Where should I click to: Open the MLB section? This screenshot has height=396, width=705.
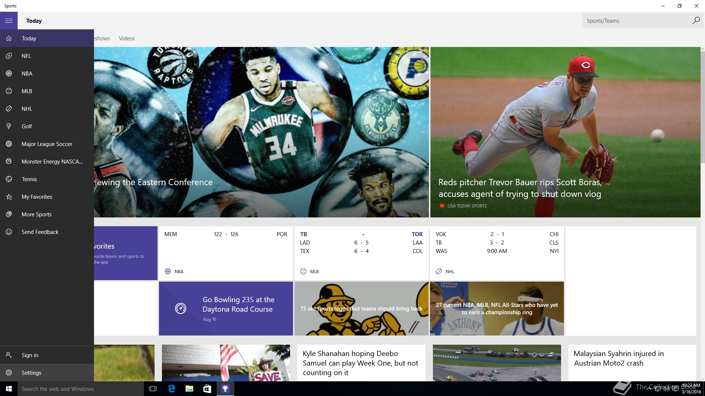[47, 91]
